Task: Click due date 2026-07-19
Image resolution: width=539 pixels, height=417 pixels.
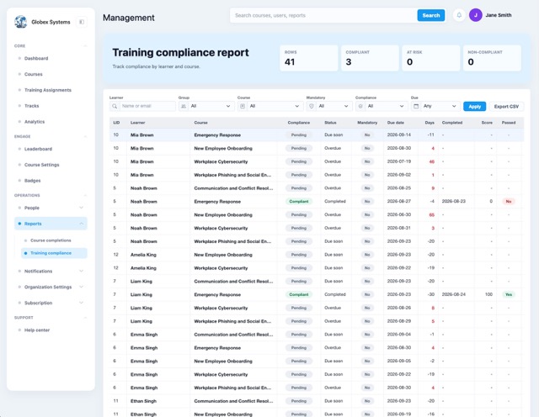Action: pyautogui.click(x=398, y=161)
